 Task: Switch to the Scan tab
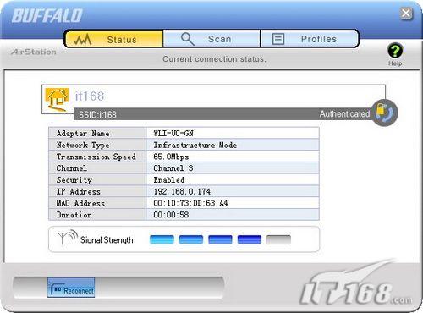[211, 39]
